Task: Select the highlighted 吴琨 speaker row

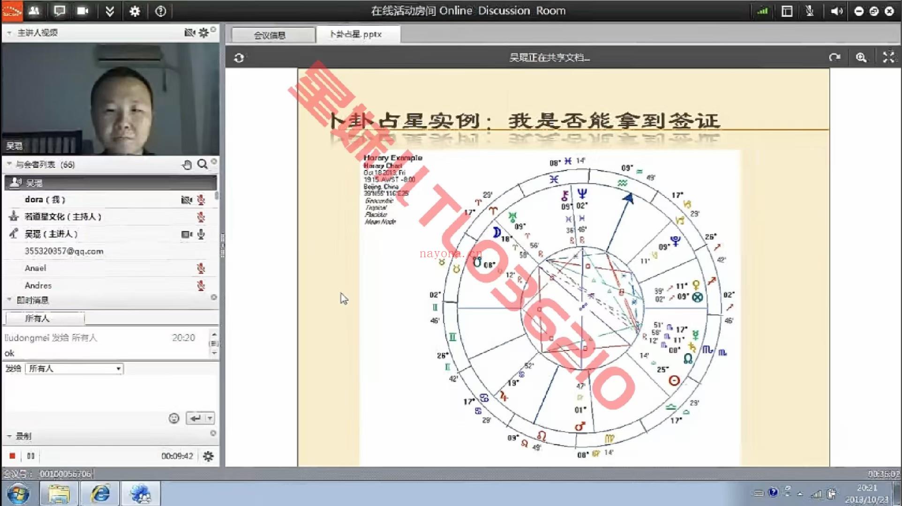Action: click(x=111, y=183)
